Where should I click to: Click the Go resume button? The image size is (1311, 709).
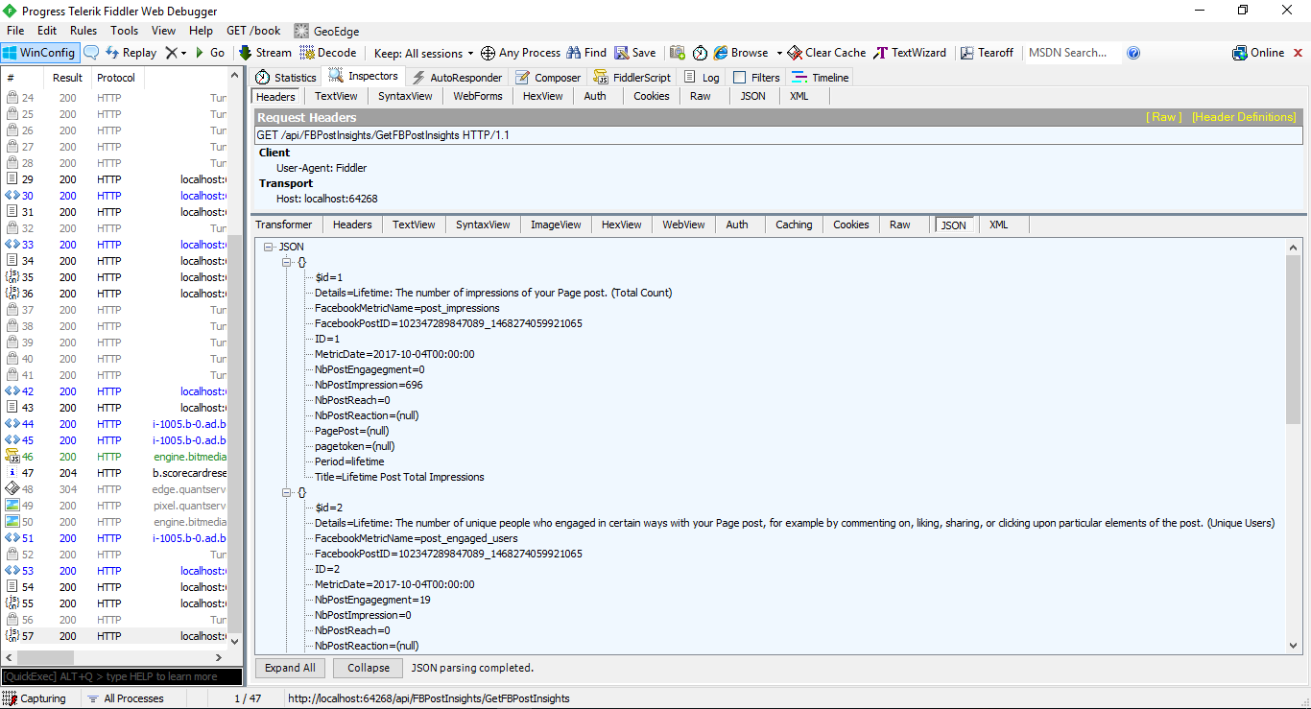click(209, 53)
